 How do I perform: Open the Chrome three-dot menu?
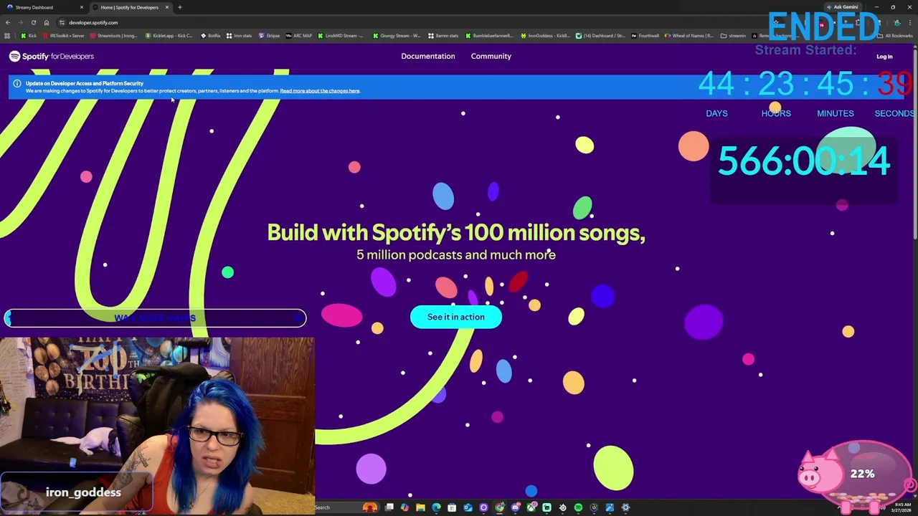[909, 22]
